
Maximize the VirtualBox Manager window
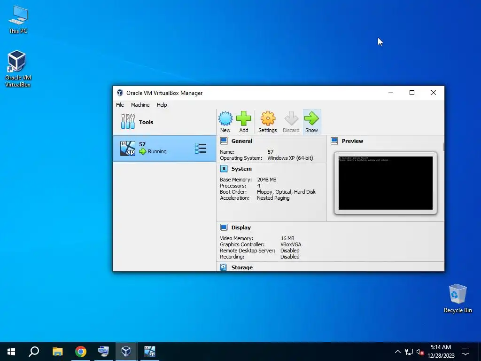point(412,93)
